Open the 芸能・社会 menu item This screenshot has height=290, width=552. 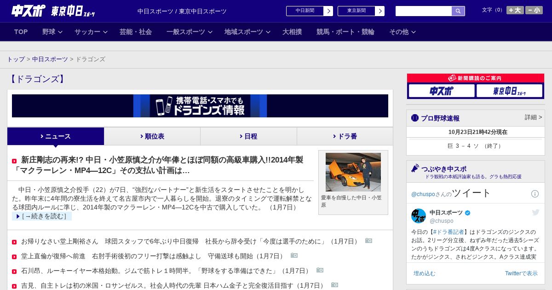[136, 32]
